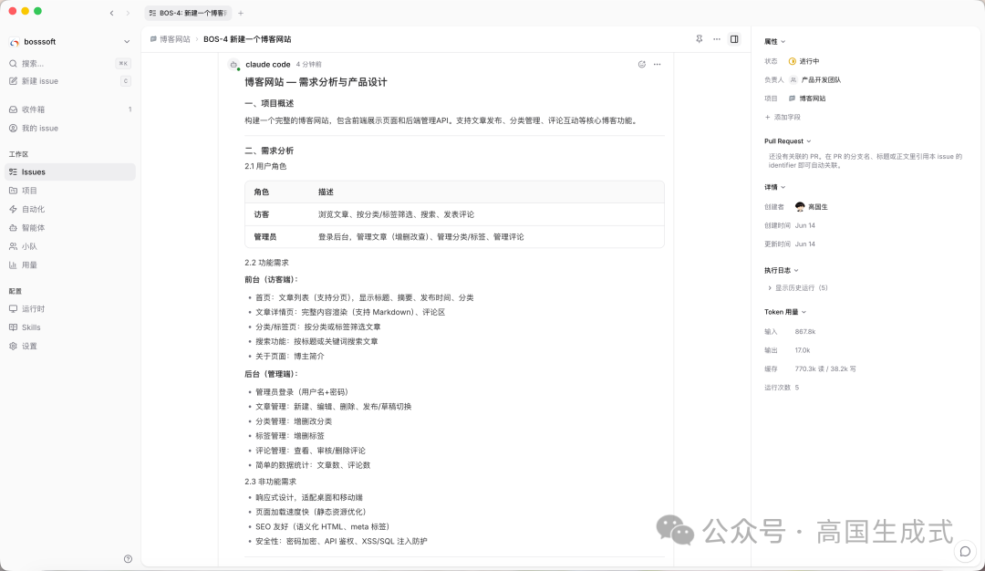Open Skills under configuration
The image size is (985, 571).
click(x=69, y=327)
